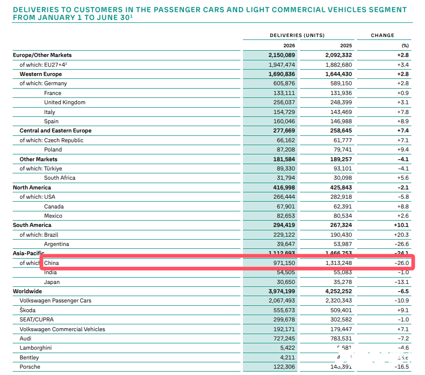Click the Worldwide 2026 total 3,974,199
The image size is (425, 375).
click(x=281, y=291)
